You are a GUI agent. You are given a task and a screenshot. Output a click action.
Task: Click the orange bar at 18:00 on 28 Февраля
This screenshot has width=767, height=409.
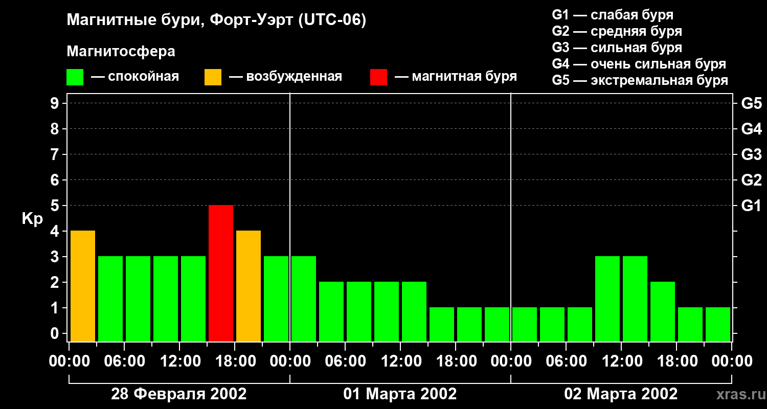click(x=249, y=286)
